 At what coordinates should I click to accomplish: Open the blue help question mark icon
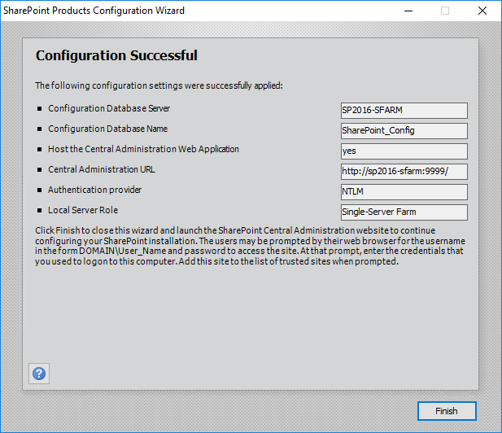pyautogui.click(x=39, y=374)
